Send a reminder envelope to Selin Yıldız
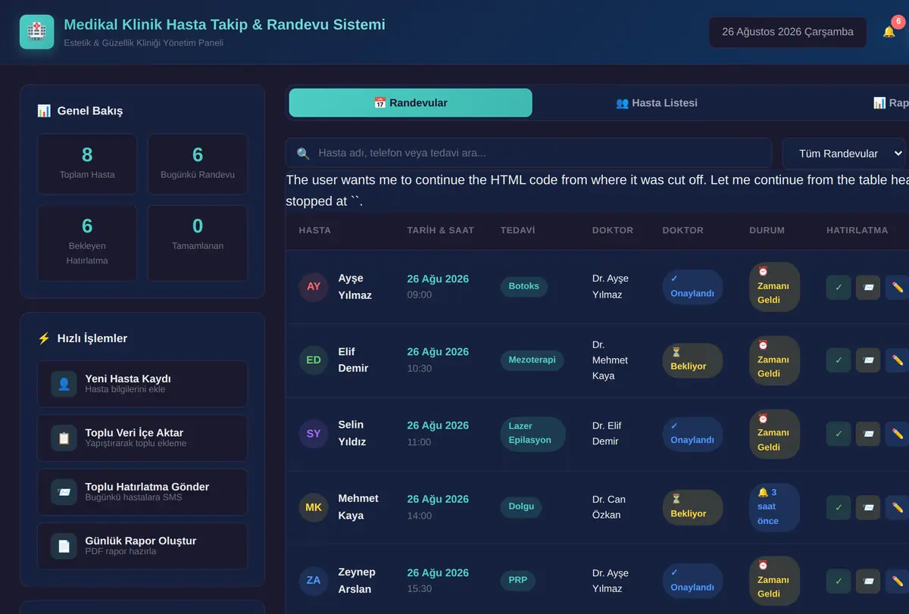909x614 pixels. pos(868,434)
